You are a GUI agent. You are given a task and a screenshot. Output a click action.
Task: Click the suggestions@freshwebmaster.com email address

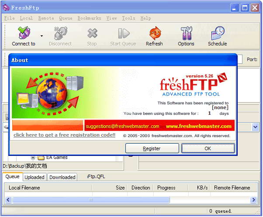click(x=122, y=126)
